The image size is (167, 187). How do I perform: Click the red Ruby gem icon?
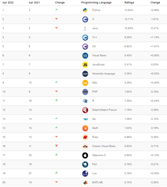(x=85, y=137)
